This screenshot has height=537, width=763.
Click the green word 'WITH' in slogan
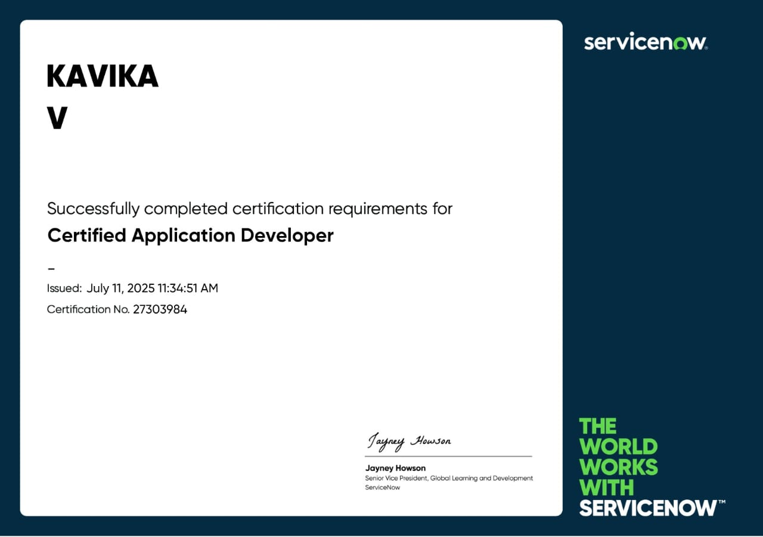[x=606, y=488]
